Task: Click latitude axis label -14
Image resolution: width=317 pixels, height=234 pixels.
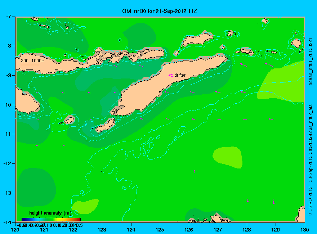Action: click(8, 222)
